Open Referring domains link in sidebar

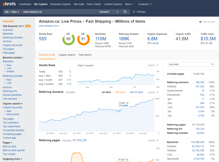(13, 37)
